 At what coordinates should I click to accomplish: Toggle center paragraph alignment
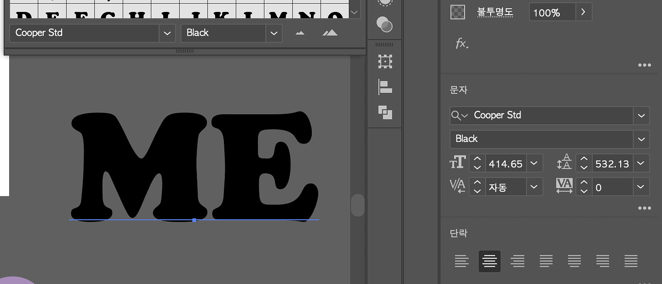pos(490,261)
